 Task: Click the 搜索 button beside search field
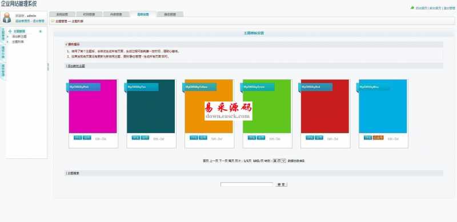[x=281, y=184]
